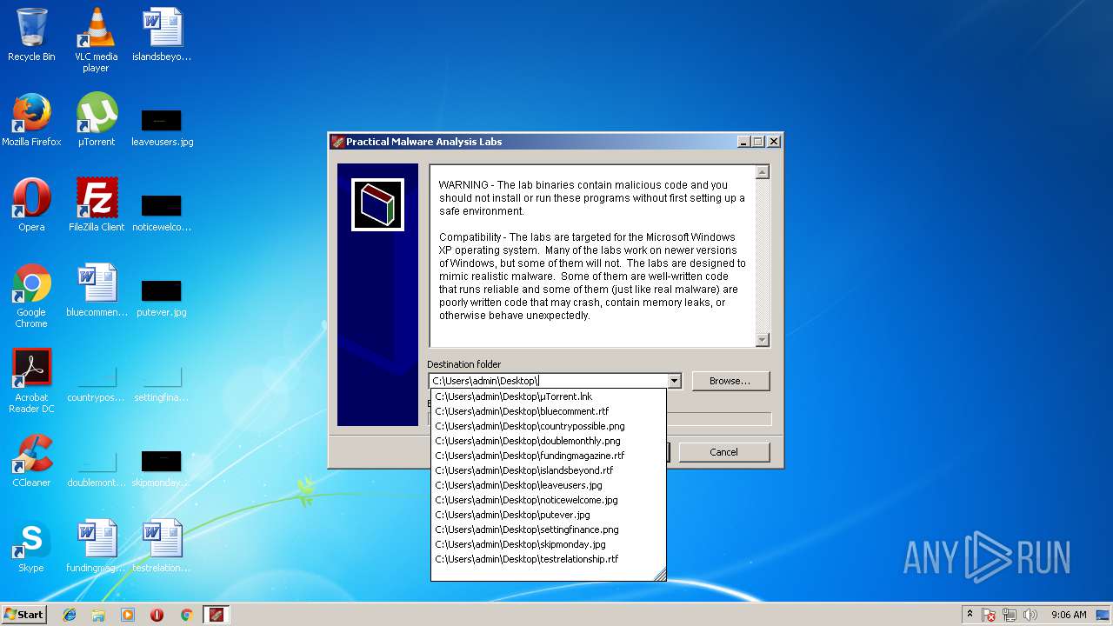Image resolution: width=1113 pixels, height=626 pixels.
Task: Select putever.jpg desktop file
Action: 162,297
